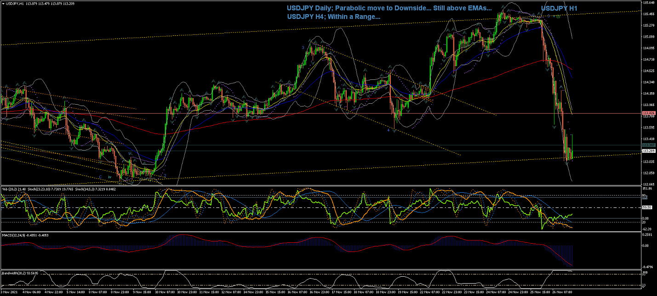Image resolution: width=657 pixels, height=296 pixels.
Task: Click the red 113.826 price tag
Action: [648, 113]
